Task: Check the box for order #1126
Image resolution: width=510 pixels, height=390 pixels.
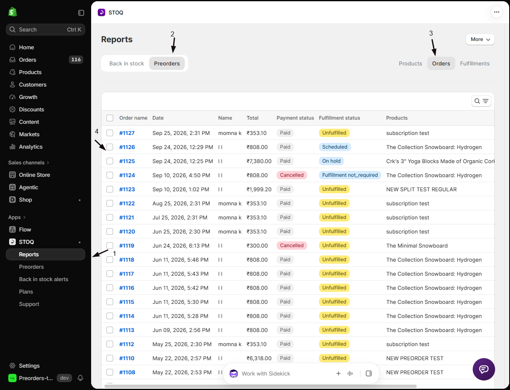Action: (x=110, y=147)
